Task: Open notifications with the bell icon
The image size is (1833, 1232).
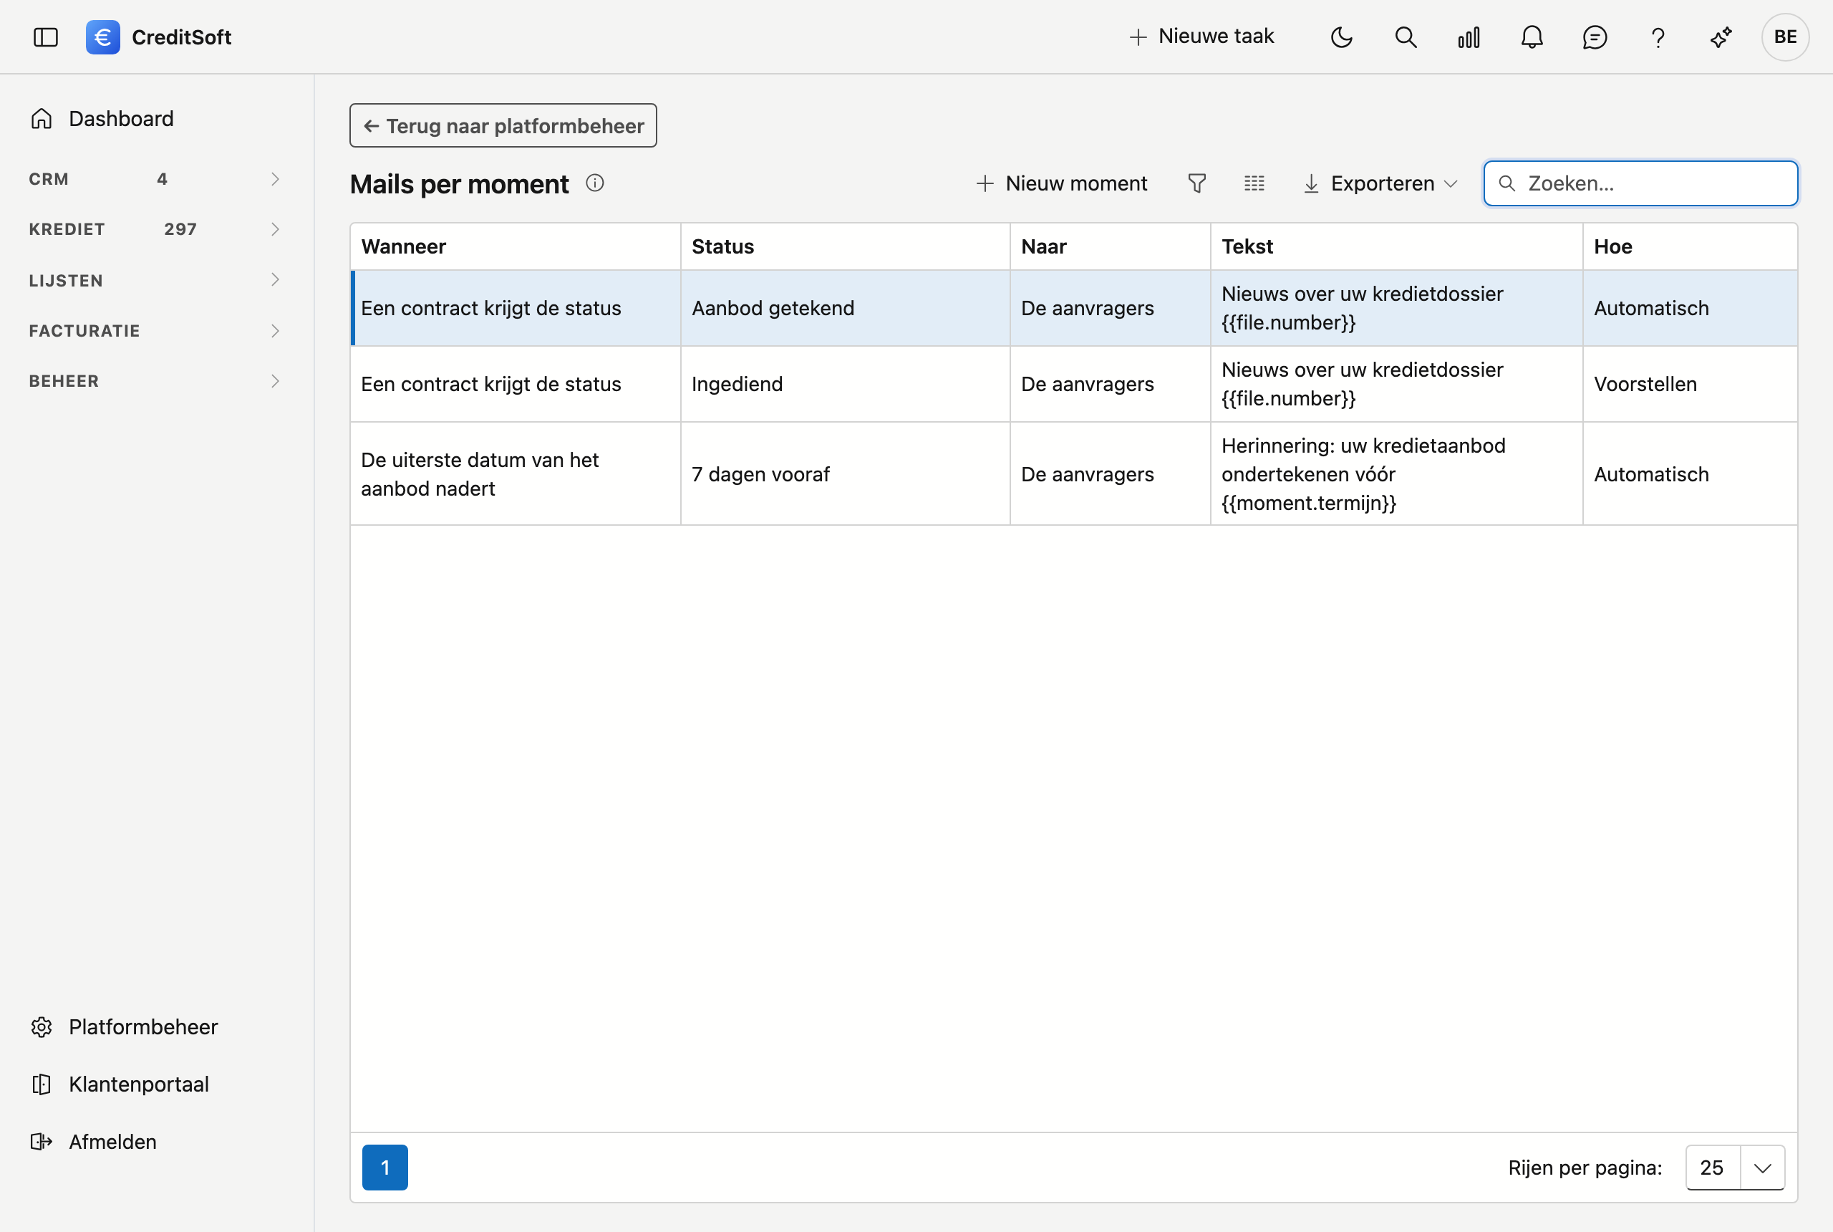Action: coord(1532,37)
